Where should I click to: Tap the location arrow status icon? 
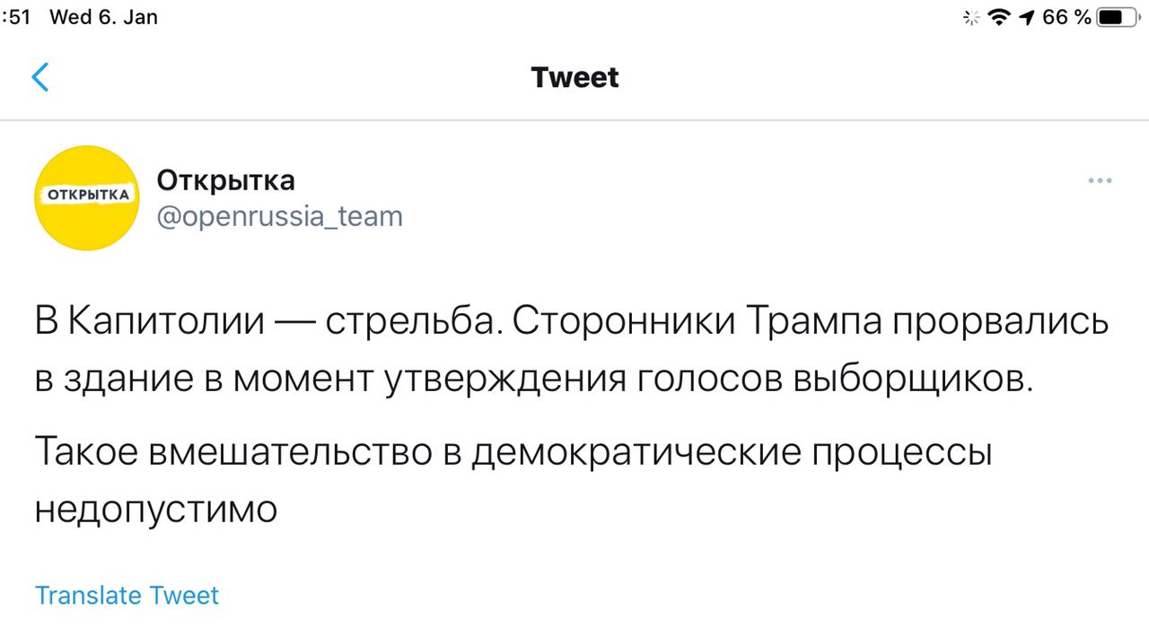(x=1024, y=17)
